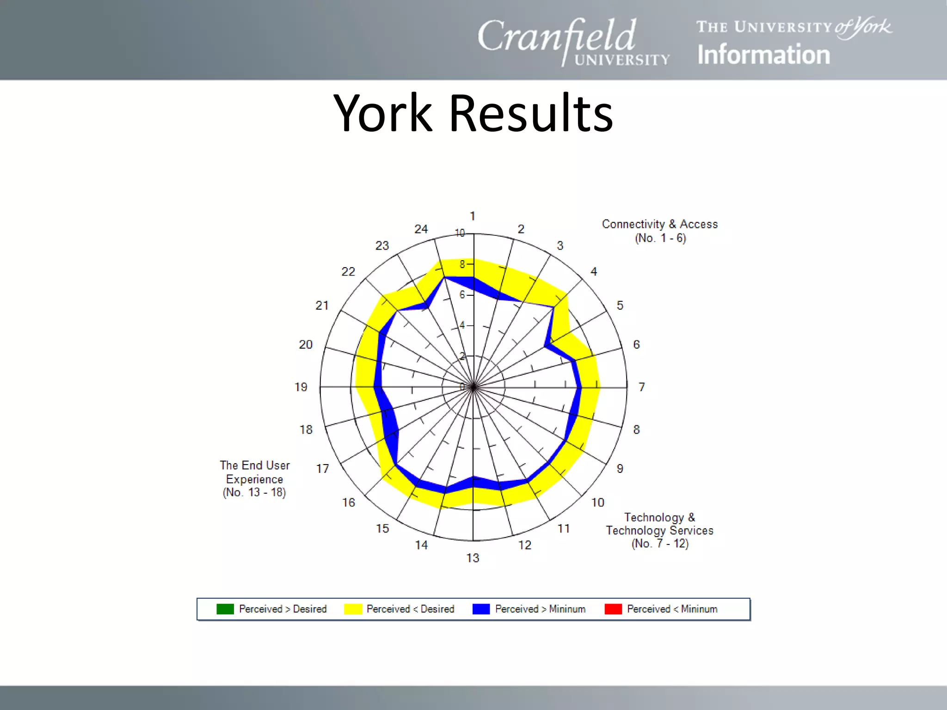This screenshot has width=947, height=710.
Task: Click the '(No. 7 - 12)' label
Action: [x=660, y=544]
